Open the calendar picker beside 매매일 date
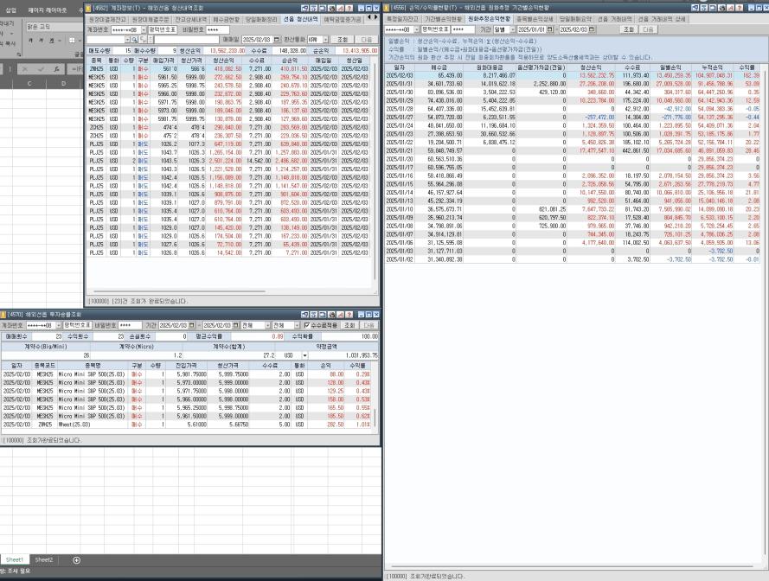769x581 pixels. (277, 39)
